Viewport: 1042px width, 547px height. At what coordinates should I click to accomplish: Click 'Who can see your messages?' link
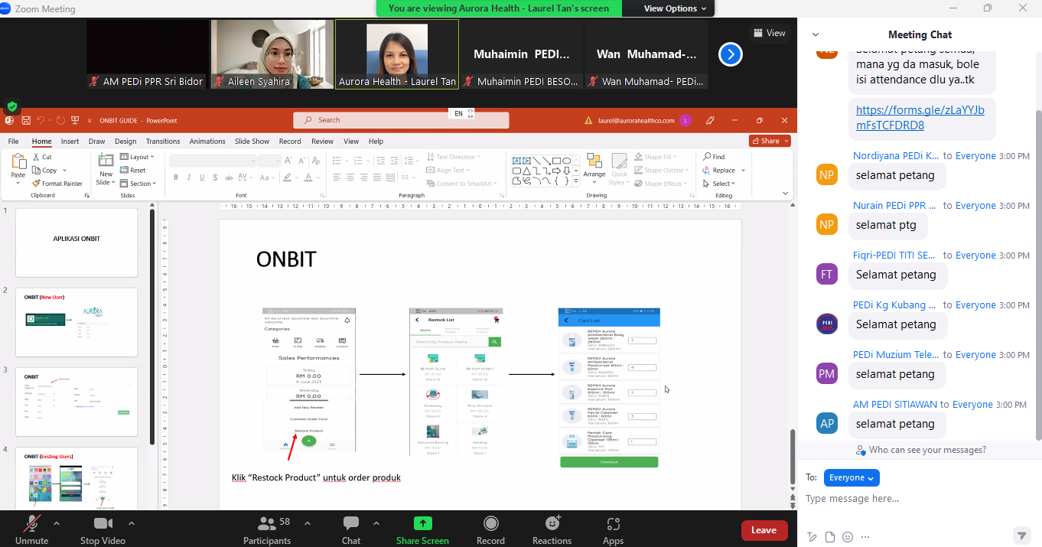[x=921, y=450]
